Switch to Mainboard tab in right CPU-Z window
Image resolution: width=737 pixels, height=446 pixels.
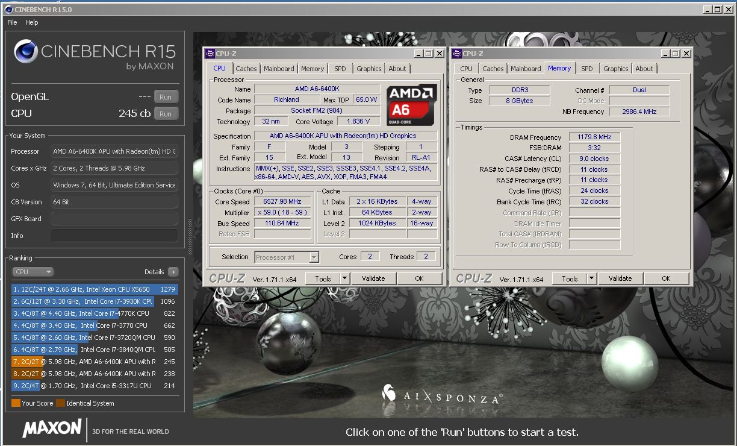coord(526,69)
